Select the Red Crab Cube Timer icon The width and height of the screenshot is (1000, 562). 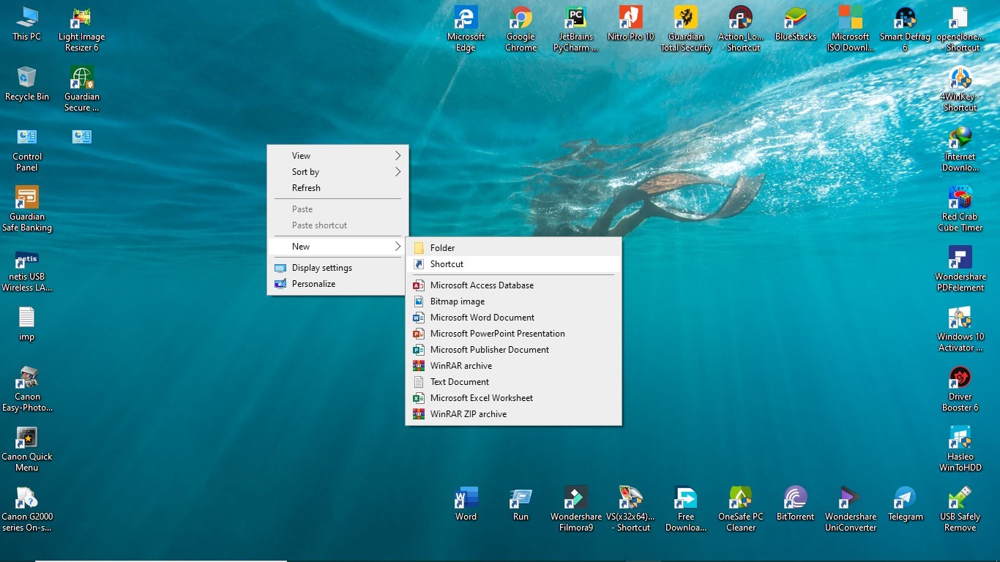click(960, 209)
